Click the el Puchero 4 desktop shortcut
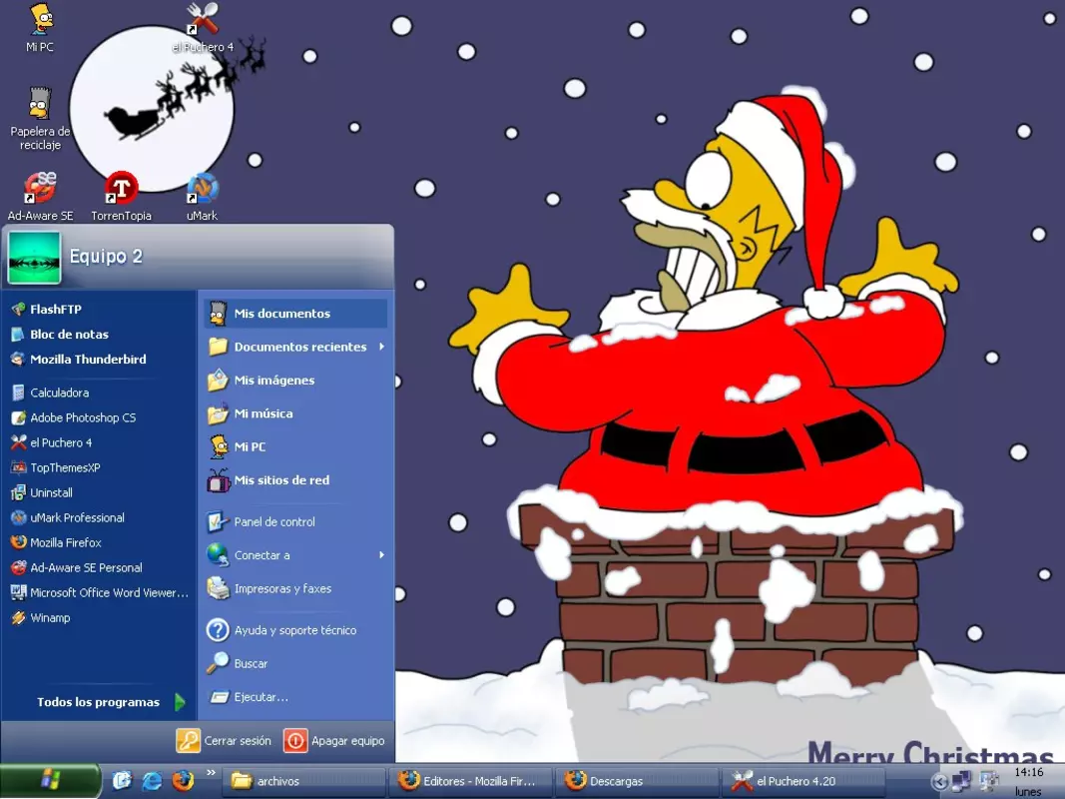The height and width of the screenshot is (799, 1065). pyautogui.click(x=203, y=28)
